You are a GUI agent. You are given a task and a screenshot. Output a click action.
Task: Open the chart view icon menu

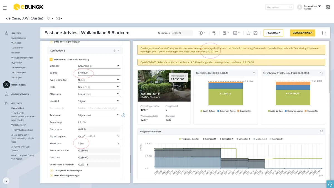(236, 33)
